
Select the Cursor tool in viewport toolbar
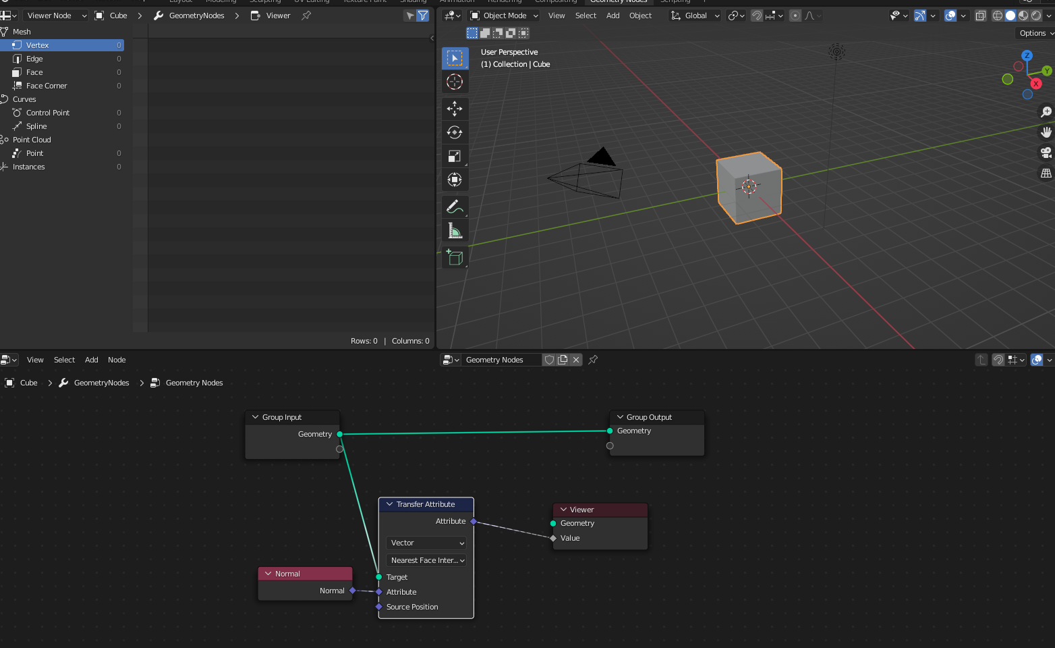pyautogui.click(x=455, y=82)
